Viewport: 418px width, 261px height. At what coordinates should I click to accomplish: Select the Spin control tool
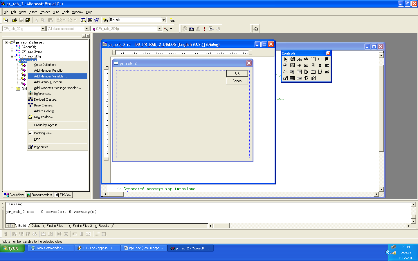click(x=320, y=66)
